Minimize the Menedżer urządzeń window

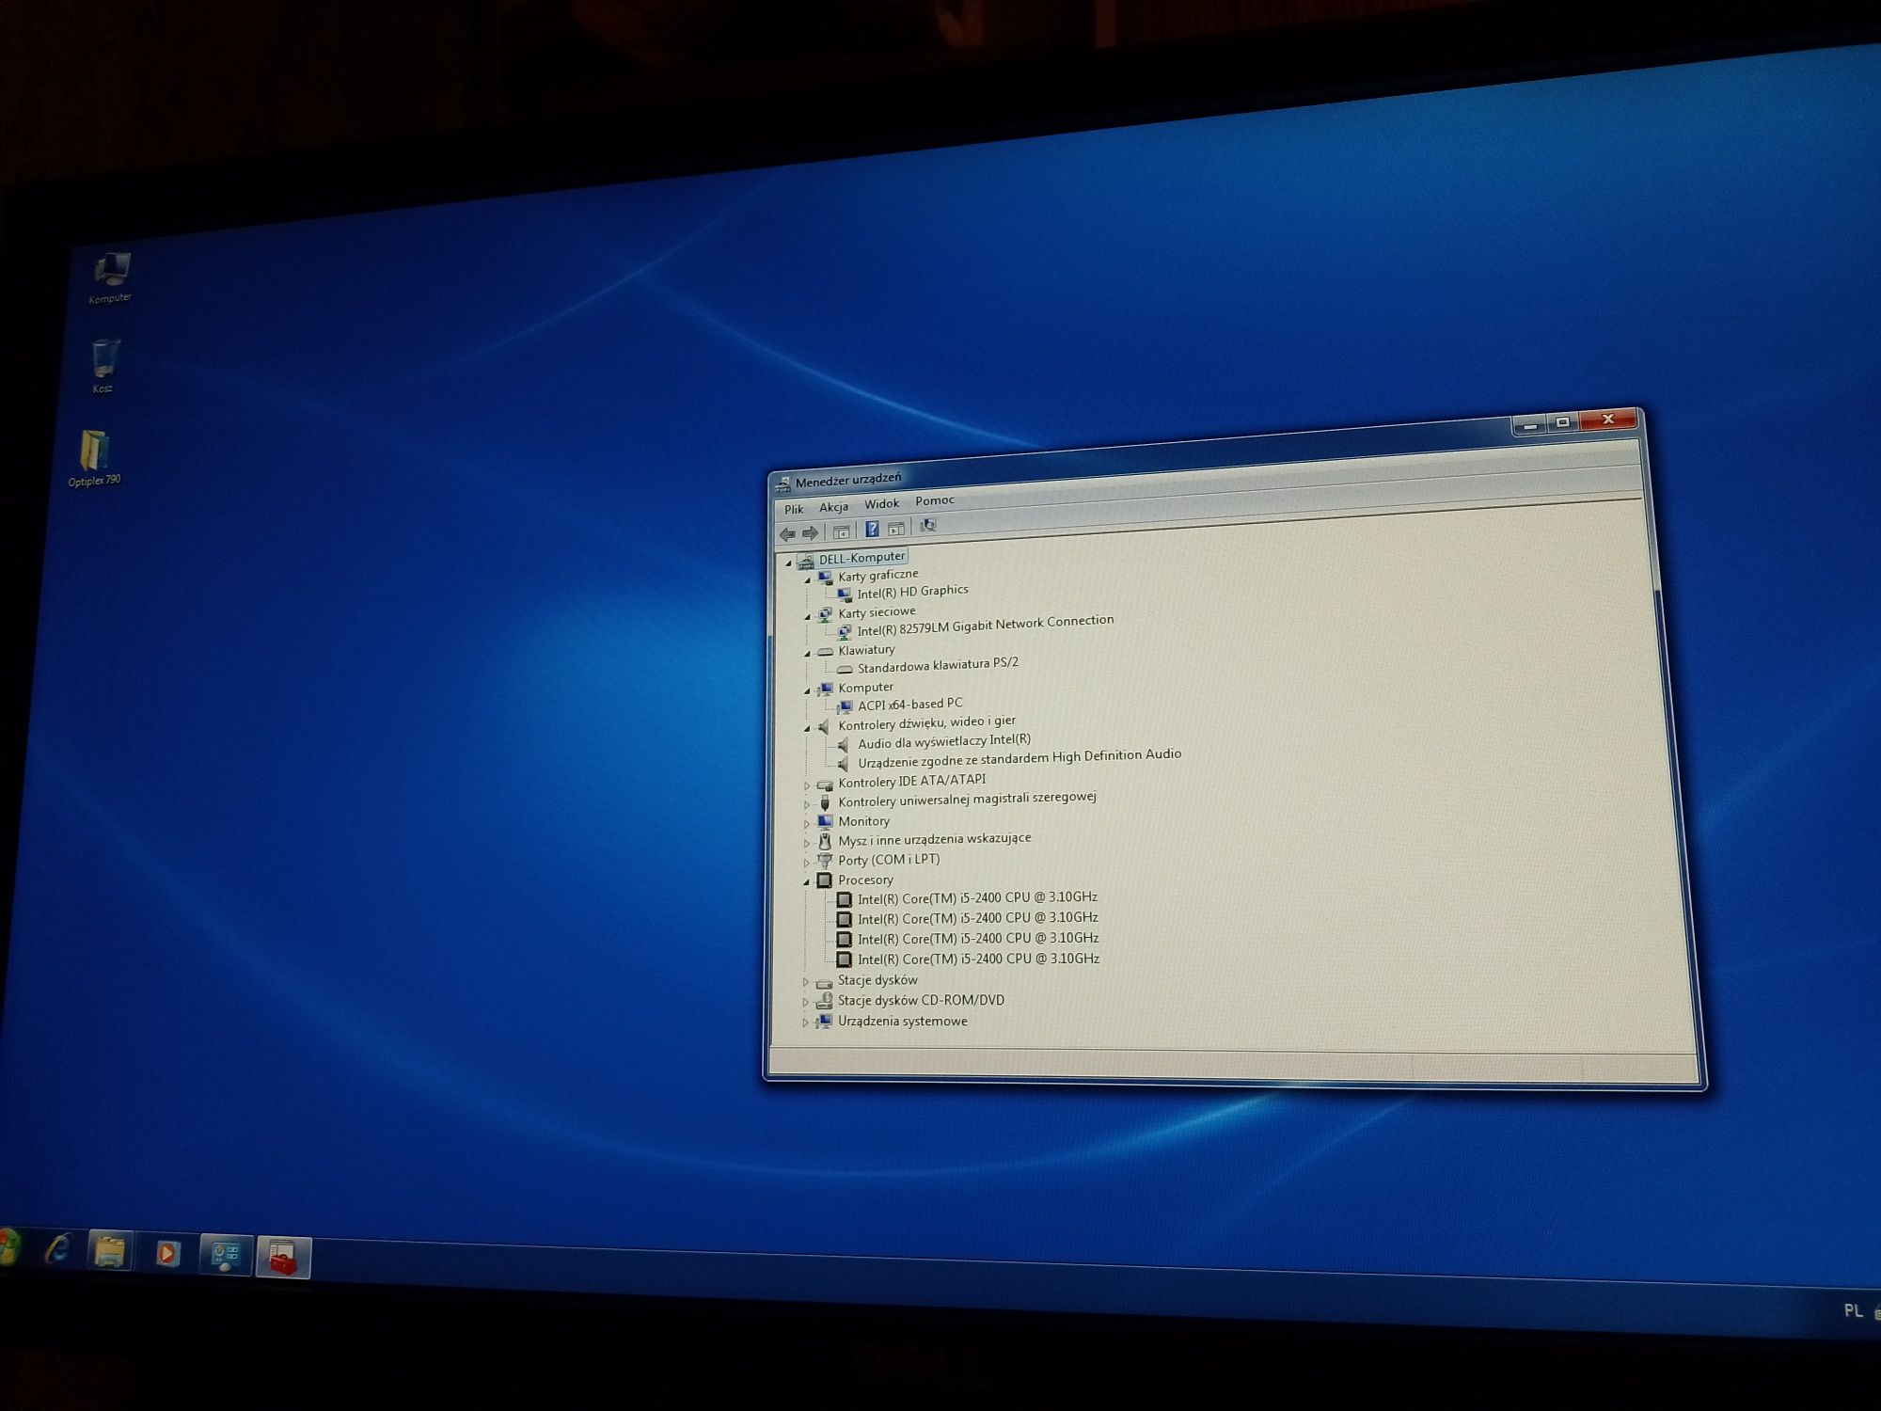[1528, 426]
